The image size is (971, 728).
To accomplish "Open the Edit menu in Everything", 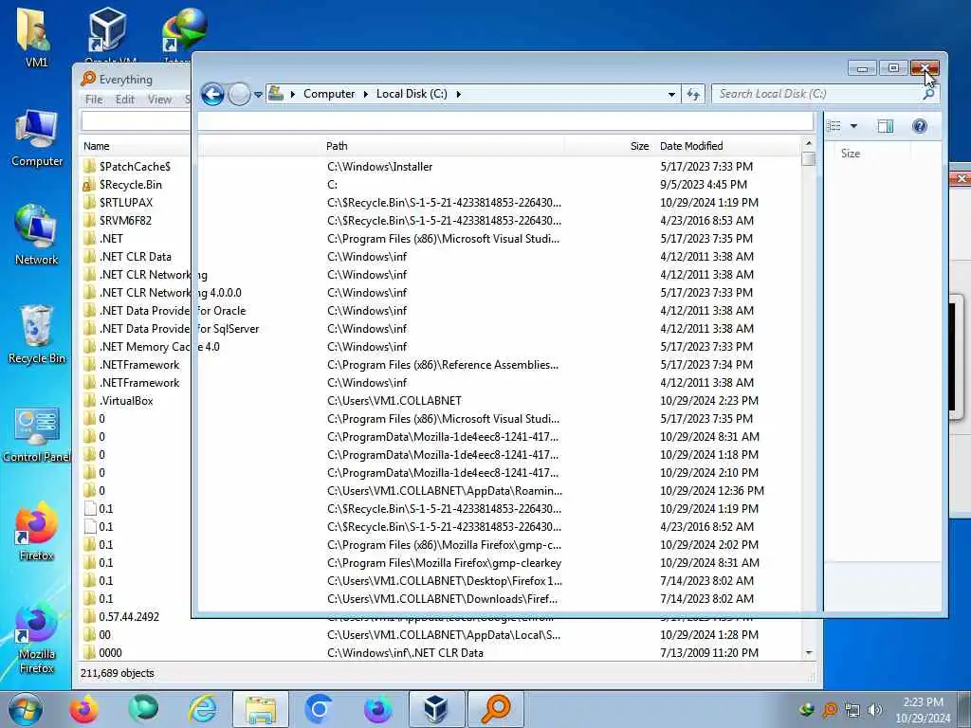I will click(124, 100).
